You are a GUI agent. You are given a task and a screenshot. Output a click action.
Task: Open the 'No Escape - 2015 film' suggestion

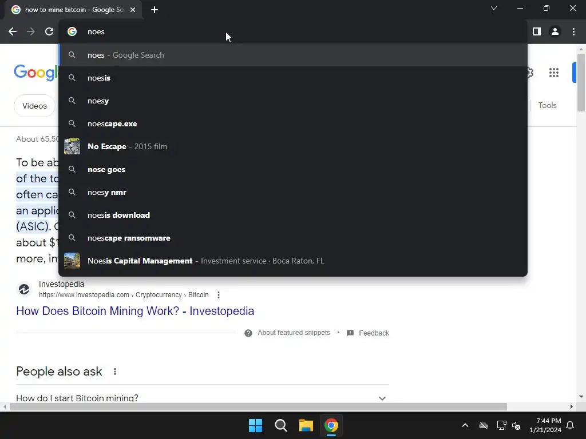click(293, 146)
